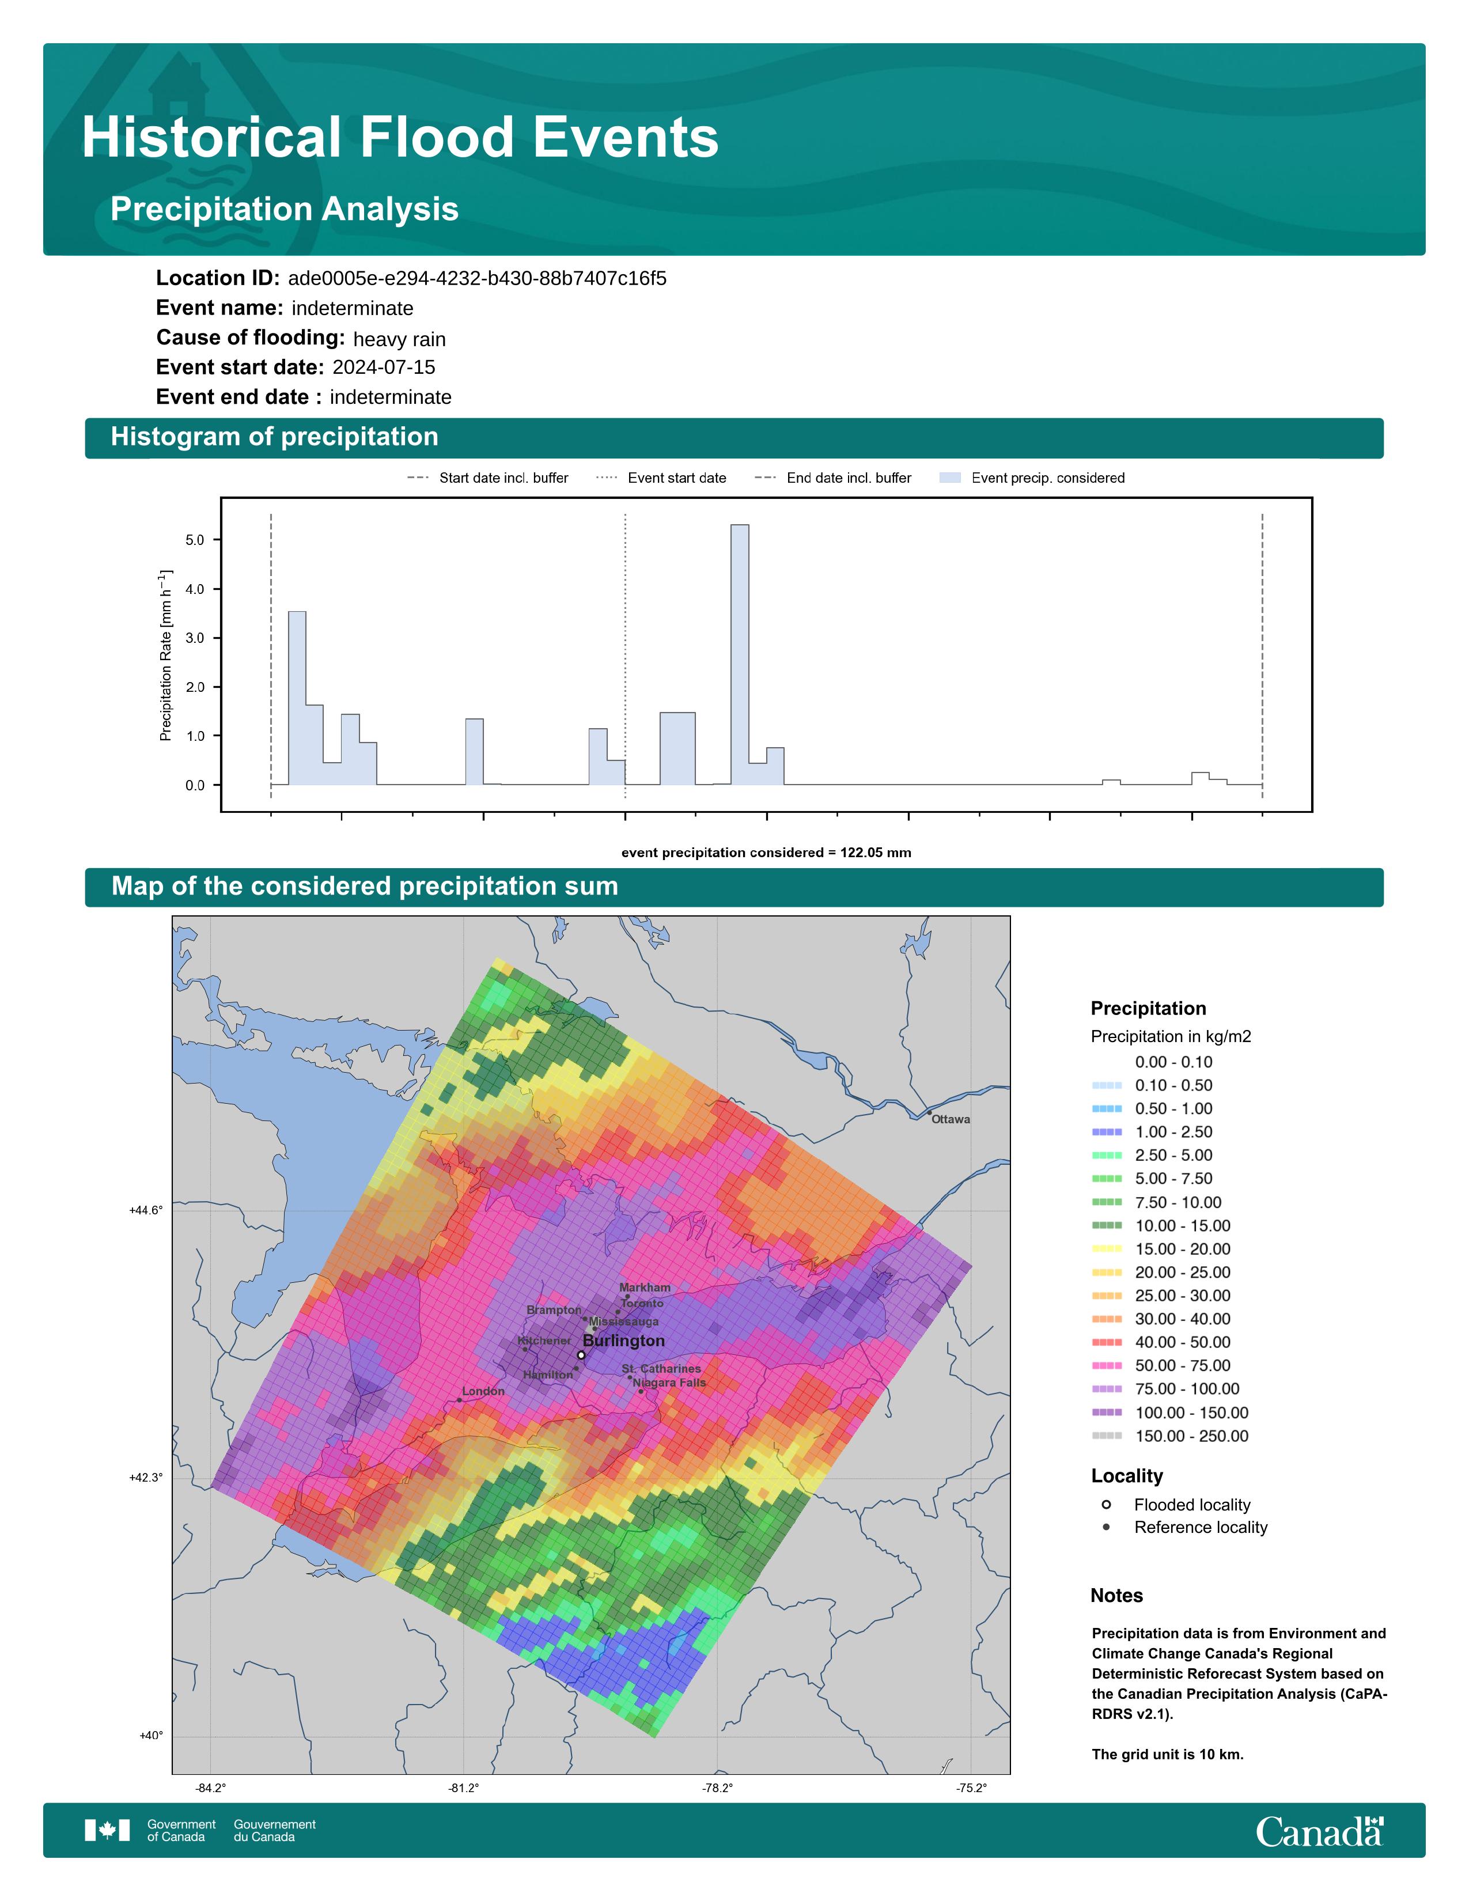Click the 'Start date incl. buffer' legend entry
This screenshot has height=1901, width=1469.
[487, 478]
